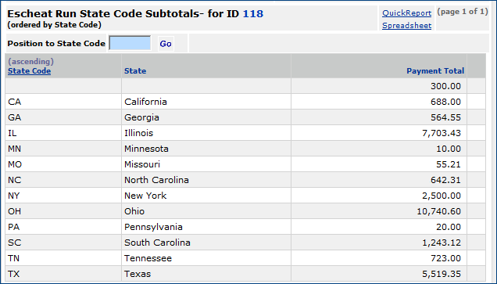Sort by the State Code column header

[x=29, y=70]
